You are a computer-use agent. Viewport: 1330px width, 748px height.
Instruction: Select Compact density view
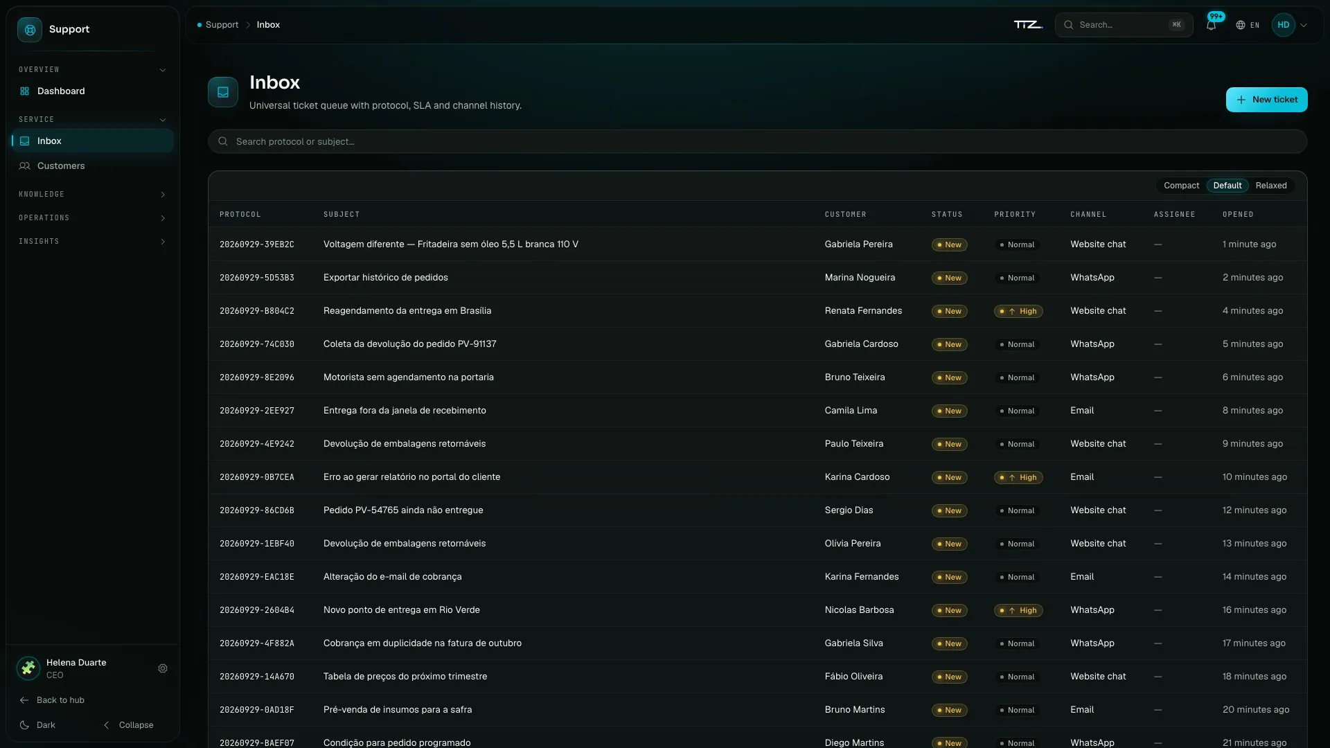pos(1181,186)
